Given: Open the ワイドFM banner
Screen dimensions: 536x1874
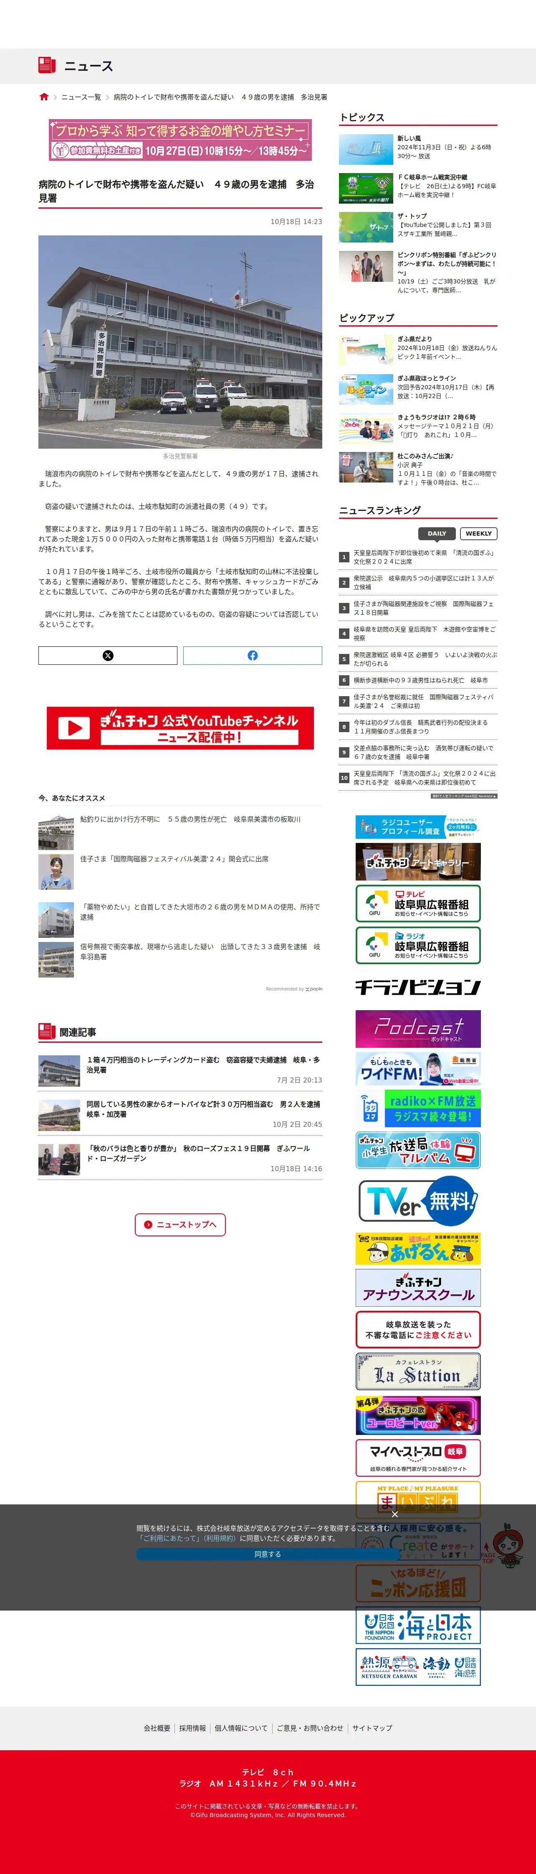Looking at the screenshot, I should 417,1069.
